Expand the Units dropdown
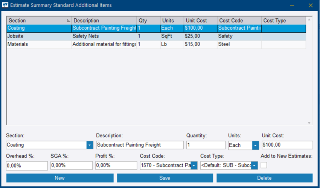 pos(256,145)
